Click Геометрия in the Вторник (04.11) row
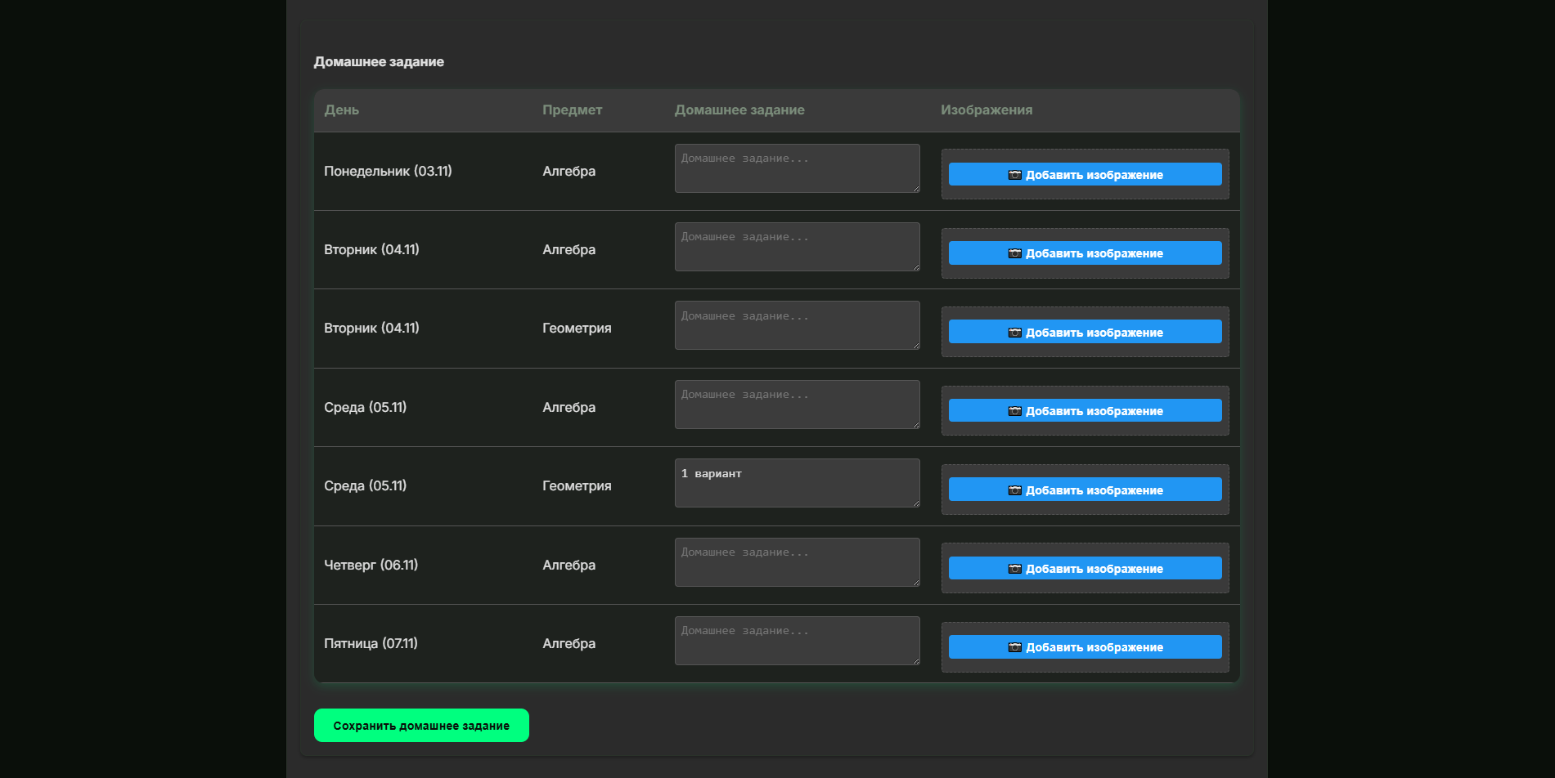Image resolution: width=1555 pixels, height=778 pixels. coord(577,328)
